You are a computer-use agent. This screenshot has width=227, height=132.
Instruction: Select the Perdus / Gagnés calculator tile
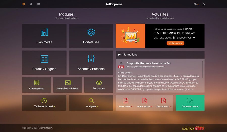pyautogui.click(x=44, y=63)
